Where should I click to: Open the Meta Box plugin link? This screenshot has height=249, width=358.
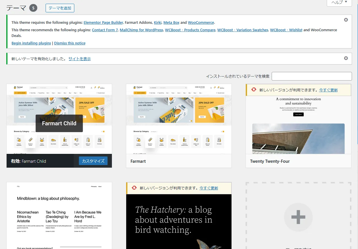point(171,22)
